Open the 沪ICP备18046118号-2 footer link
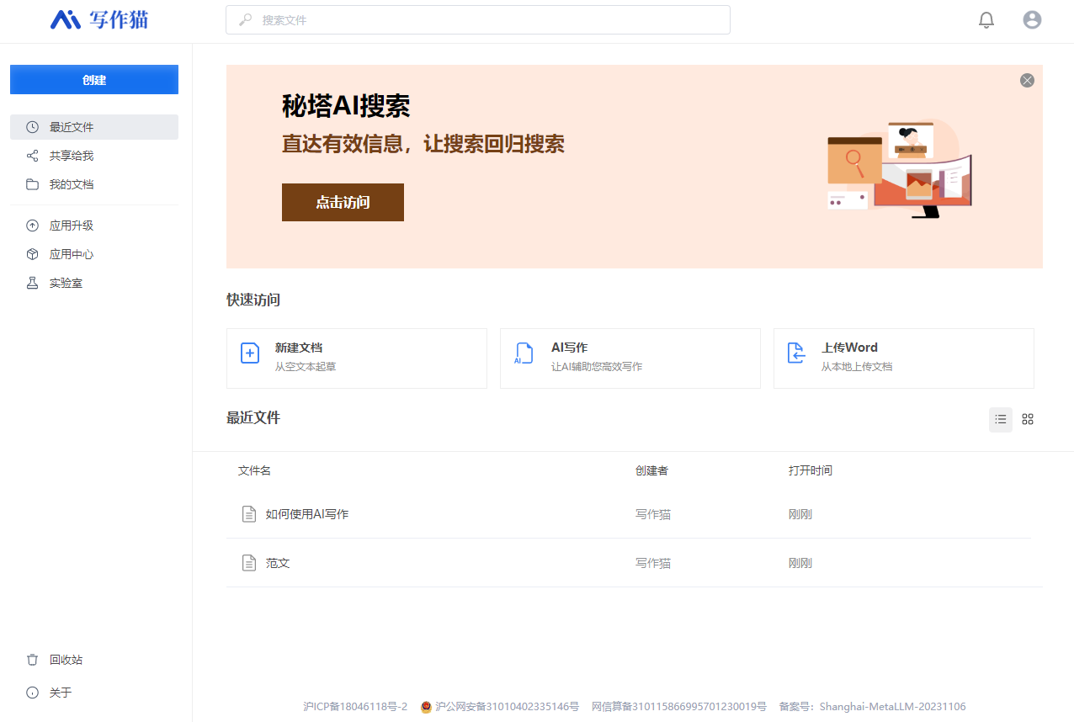Image resolution: width=1074 pixels, height=722 pixels. coord(355,706)
